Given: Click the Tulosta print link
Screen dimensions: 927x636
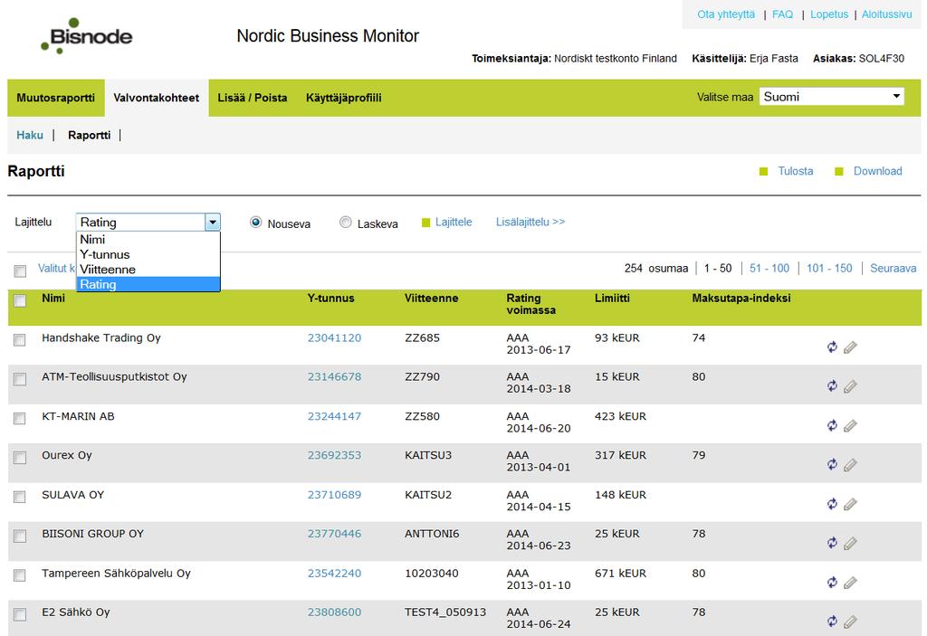Looking at the screenshot, I should click(795, 171).
